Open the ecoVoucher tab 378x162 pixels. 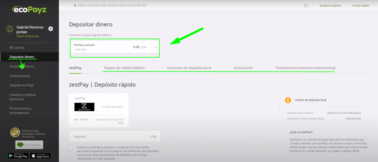click(x=243, y=68)
